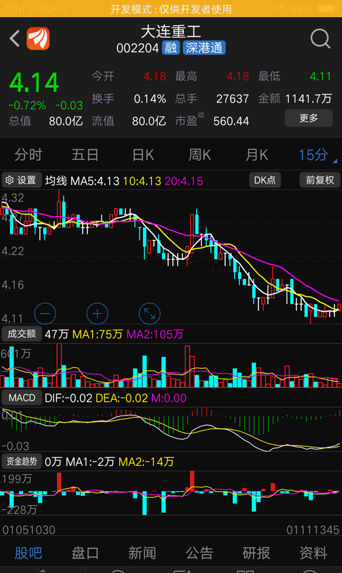Tap the 深港通 badge
The width and height of the screenshot is (342, 573).
coord(204,48)
